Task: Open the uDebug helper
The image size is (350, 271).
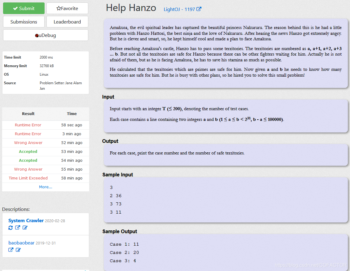Action: click(46, 35)
